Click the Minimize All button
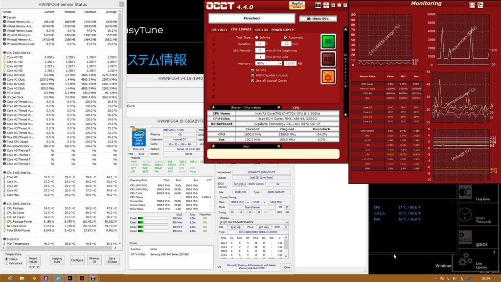Screen dimensions: 501x282 pyautogui.click(x=94, y=260)
